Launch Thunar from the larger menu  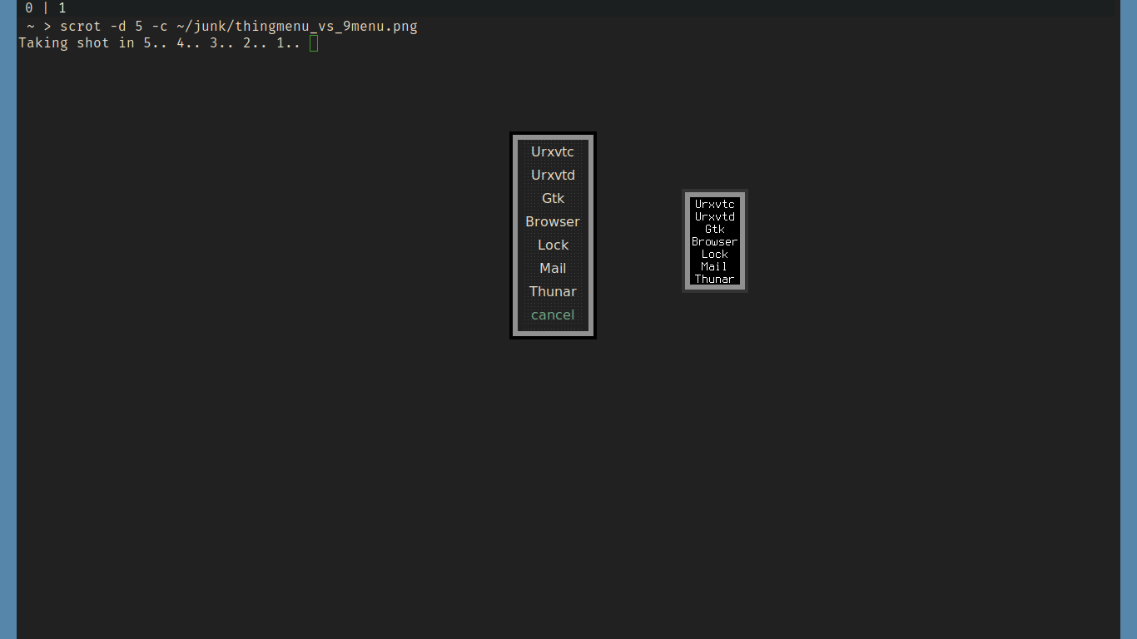[x=553, y=291]
